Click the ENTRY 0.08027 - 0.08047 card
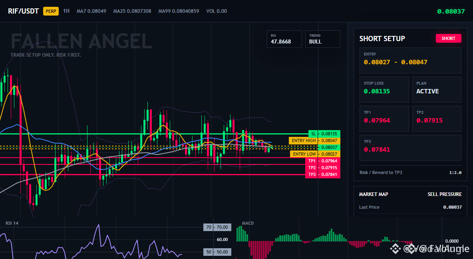473x259 pixels. point(410,60)
